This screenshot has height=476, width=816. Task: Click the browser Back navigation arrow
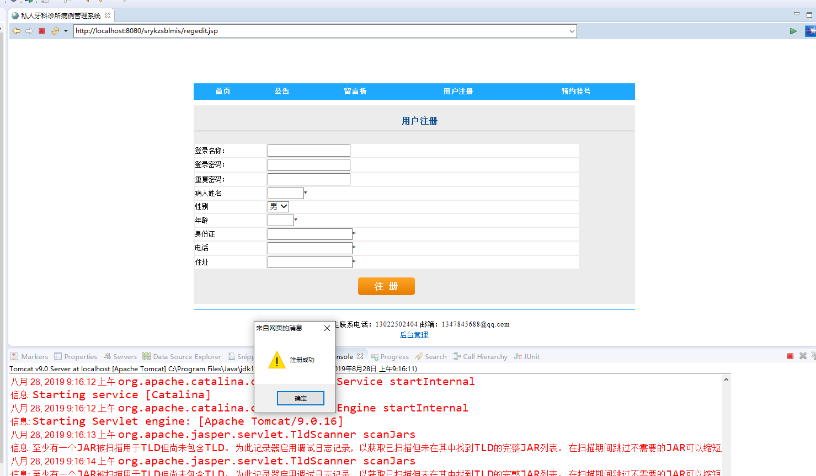pyautogui.click(x=17, y=31)
